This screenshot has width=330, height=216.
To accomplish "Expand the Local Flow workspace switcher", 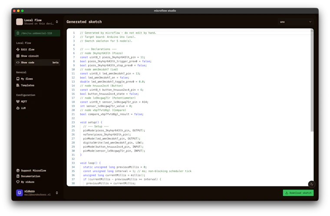I will [57, 22].
